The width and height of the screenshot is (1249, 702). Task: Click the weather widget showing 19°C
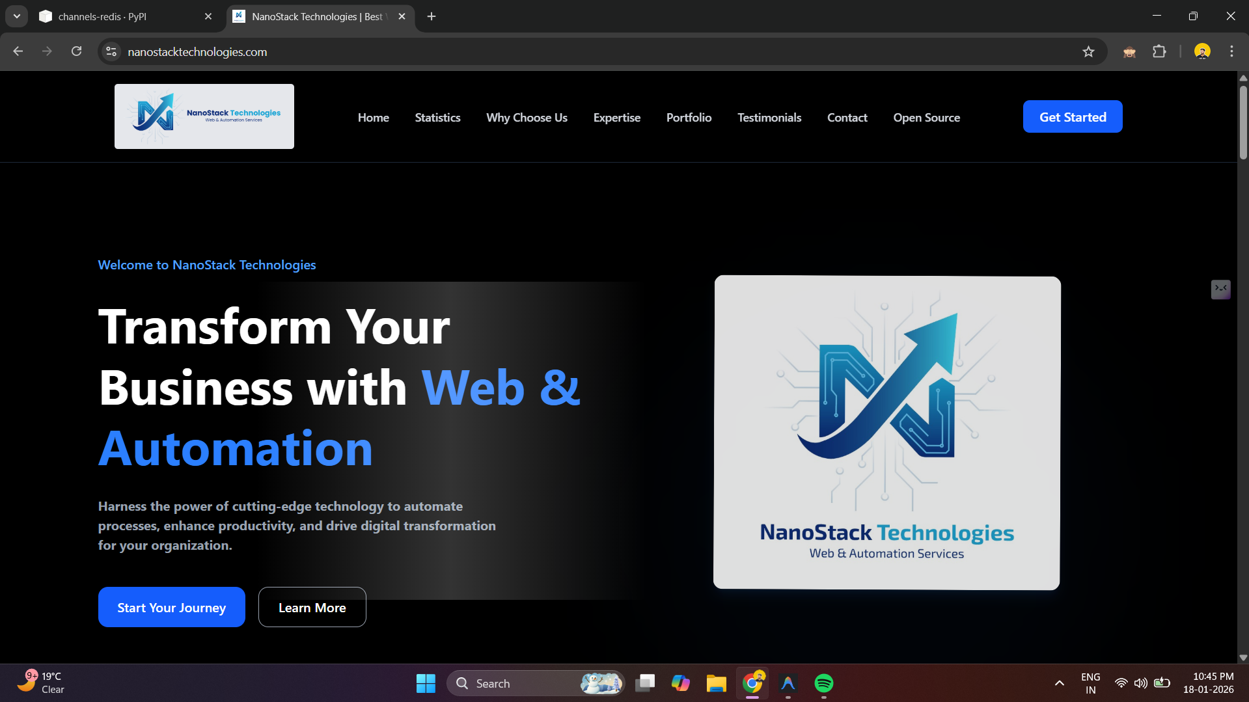43,682
